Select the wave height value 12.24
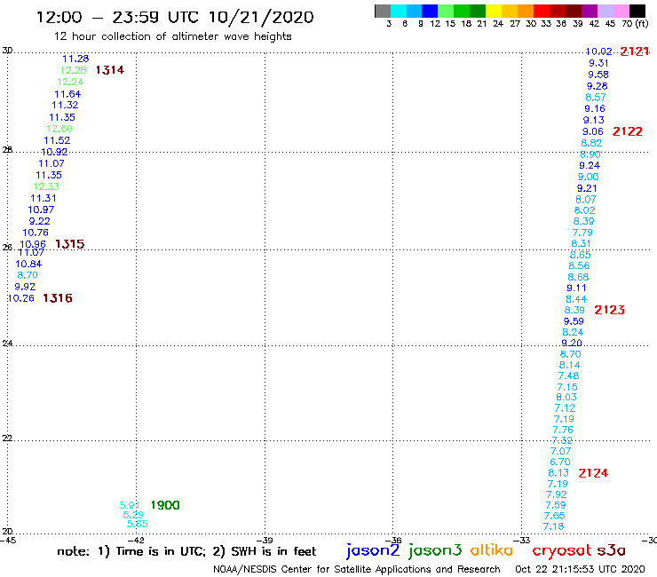This screenshot has height=577, width=657. (70, 82)
